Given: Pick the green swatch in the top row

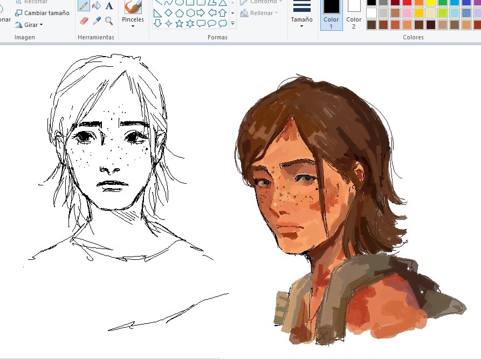Looking at the screenshot, I should click(x=443, y=3).
